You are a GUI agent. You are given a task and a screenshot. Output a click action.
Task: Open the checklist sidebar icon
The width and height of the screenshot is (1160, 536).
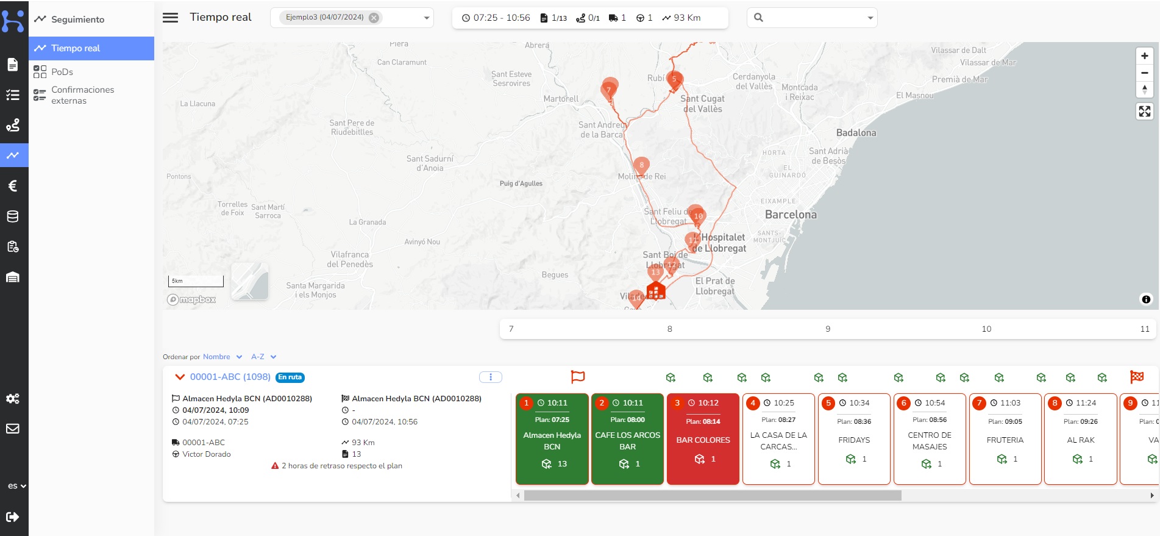(13, 95)
